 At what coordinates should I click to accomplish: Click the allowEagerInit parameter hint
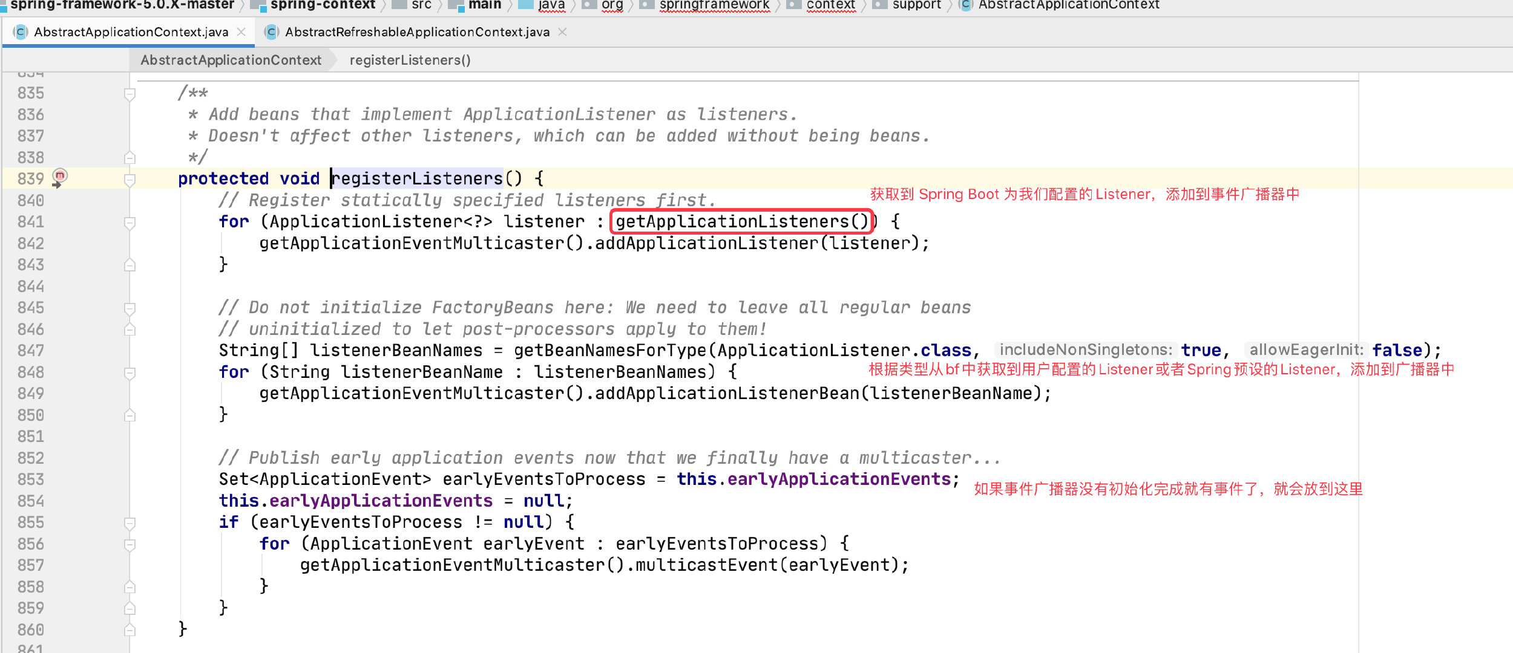coord(1306,350)
